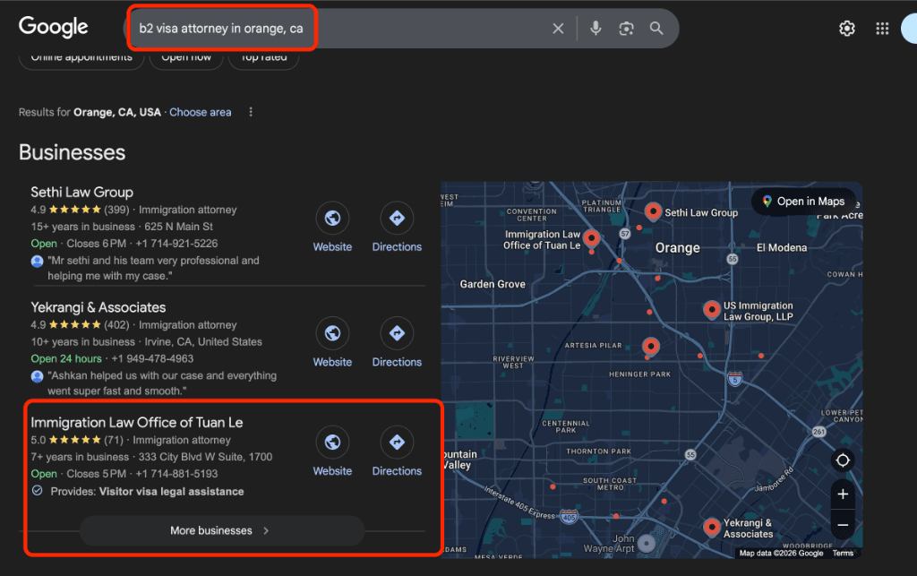Click Garden Grove label on map
This screenshot has height=576, width=917.
pos(493,284)
